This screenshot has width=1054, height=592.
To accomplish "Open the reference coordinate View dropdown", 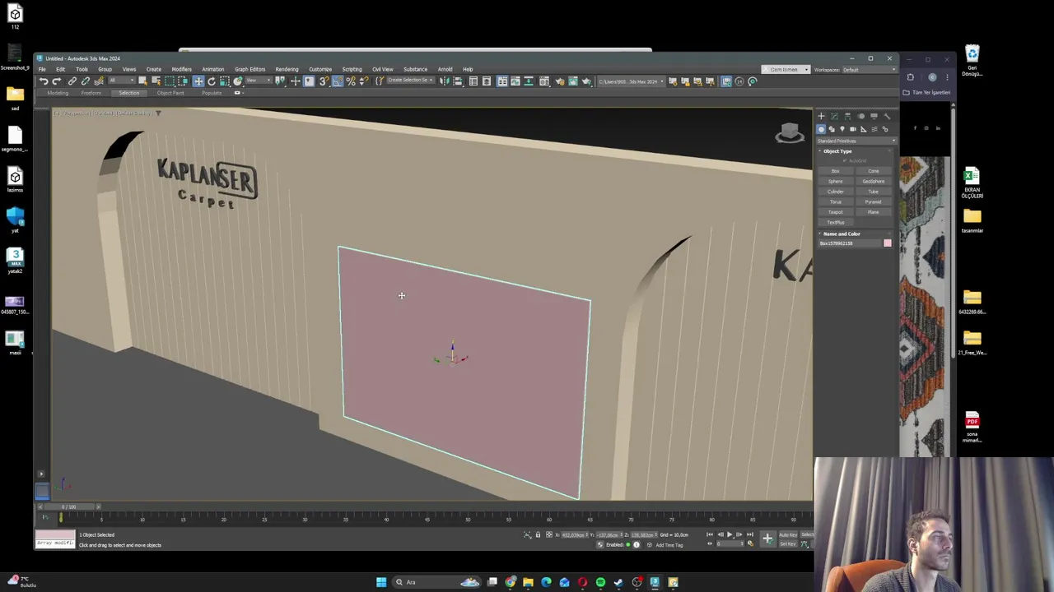I will (x=259, y=81).
